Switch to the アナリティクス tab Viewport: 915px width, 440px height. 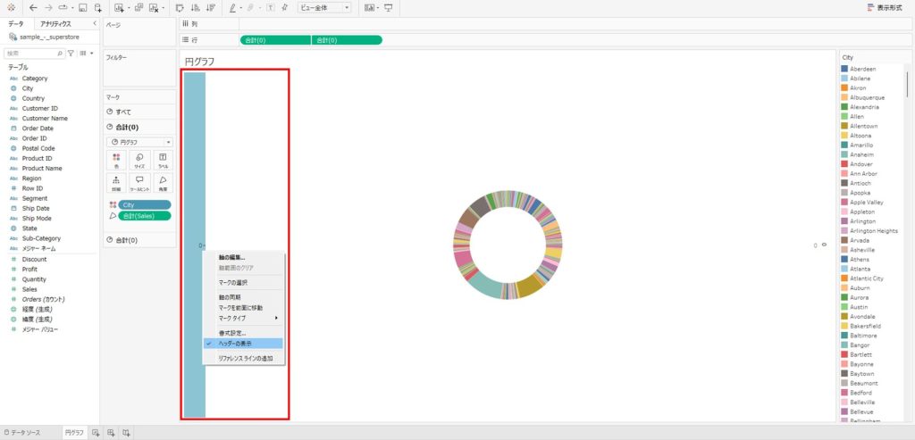tap(55, 24)
